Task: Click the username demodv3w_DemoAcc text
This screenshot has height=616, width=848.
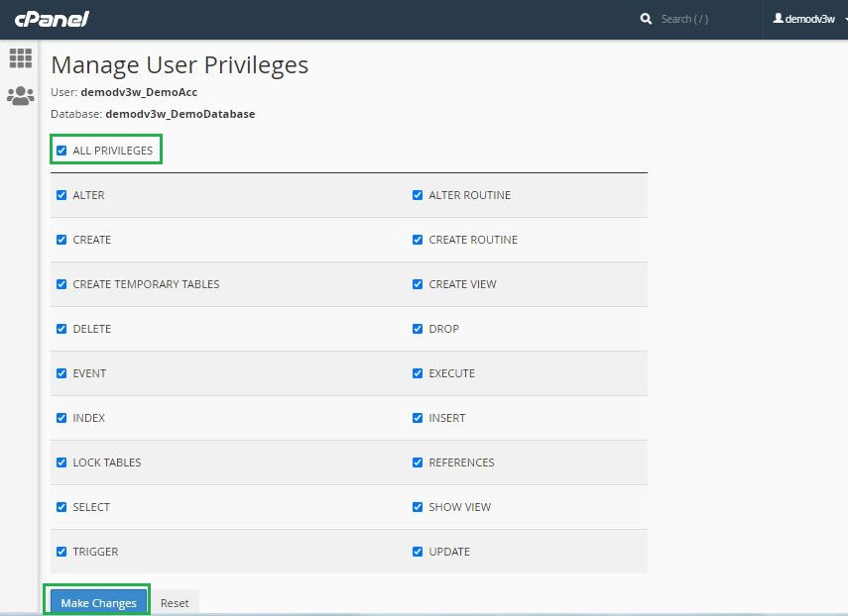Action: coord(139,92)
